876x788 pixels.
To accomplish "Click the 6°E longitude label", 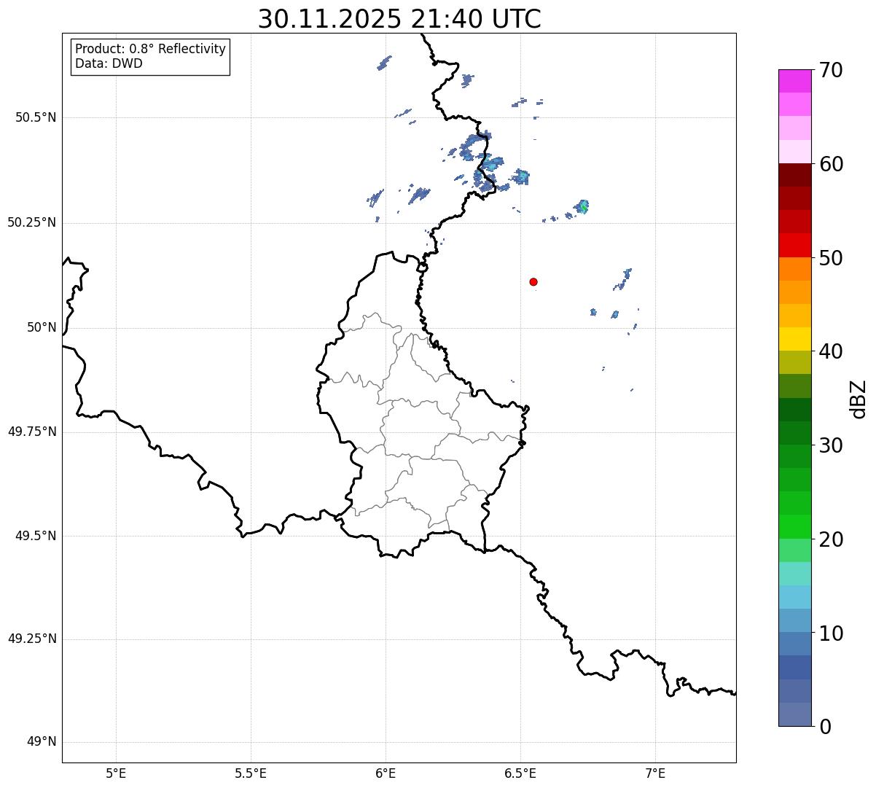I will [386, 773].
